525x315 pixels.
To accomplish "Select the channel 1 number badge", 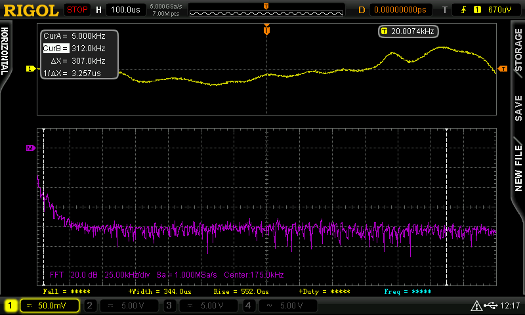I will (10, 305).
